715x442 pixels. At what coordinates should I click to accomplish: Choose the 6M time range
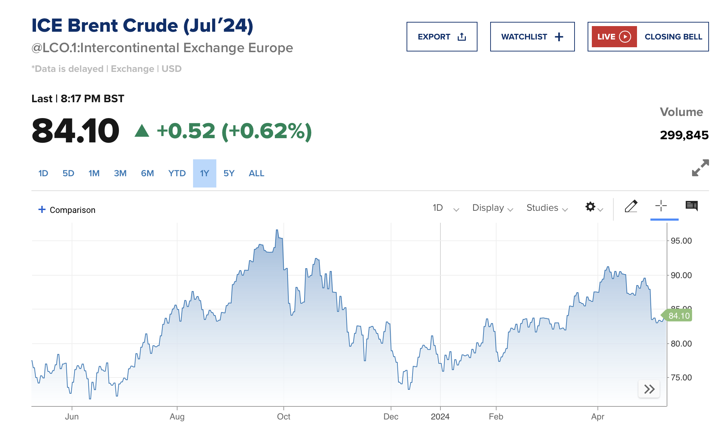[147, 173]
